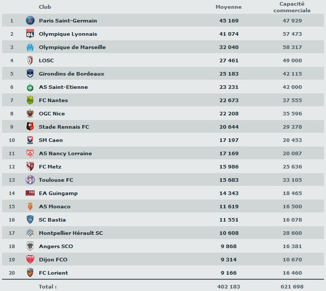Click the EA Guingamp logo
326x291 pixels.
click(x=30, y=193)
